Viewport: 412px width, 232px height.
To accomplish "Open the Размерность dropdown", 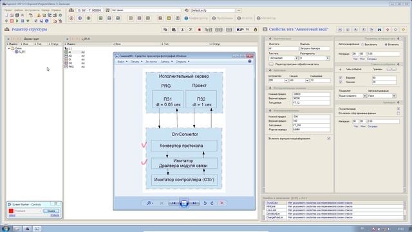I will tap(328, 58).
